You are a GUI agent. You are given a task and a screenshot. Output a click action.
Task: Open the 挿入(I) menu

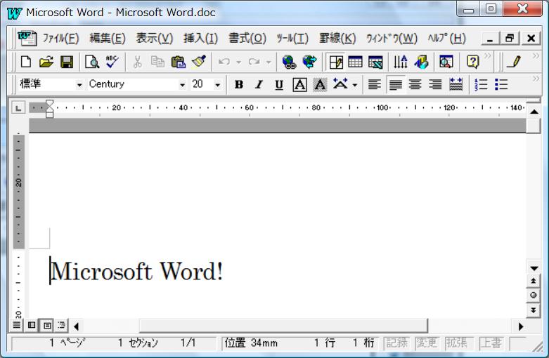pos(200,38)
